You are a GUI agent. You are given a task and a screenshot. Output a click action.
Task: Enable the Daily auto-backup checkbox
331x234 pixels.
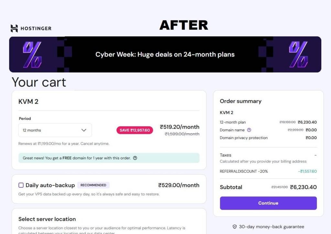[x=21, y=185]
